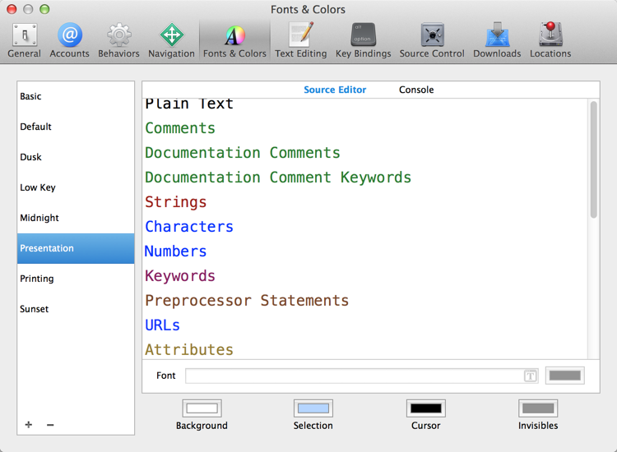Open Key Bindings preferences

pos(365,40)
